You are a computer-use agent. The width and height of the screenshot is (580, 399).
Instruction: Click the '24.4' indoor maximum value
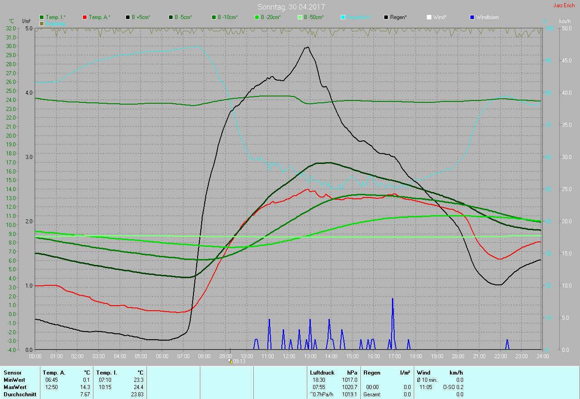(x=139, y=387)
